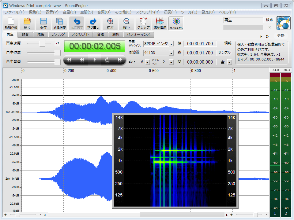Open the 音質(Q) menu
Screen dimensions: 294x220
point(104,12)
